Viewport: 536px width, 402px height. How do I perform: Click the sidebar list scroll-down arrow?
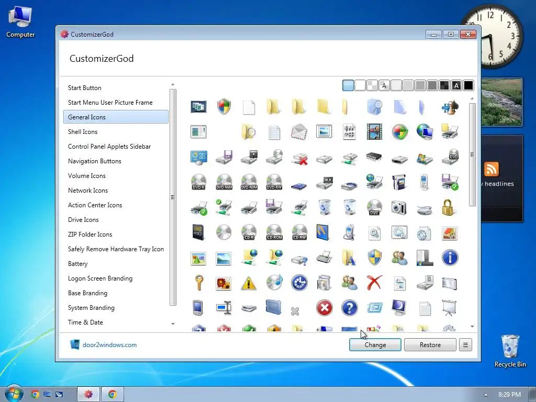click(173, 323)
